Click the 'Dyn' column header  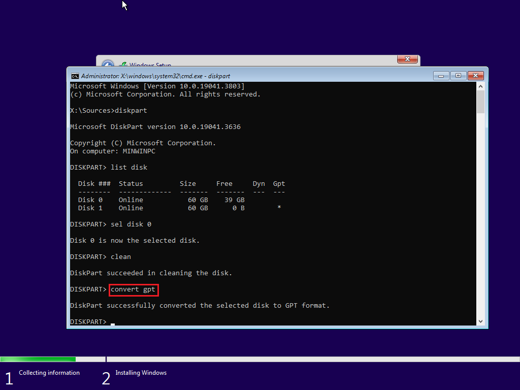[x=258, y=184]
